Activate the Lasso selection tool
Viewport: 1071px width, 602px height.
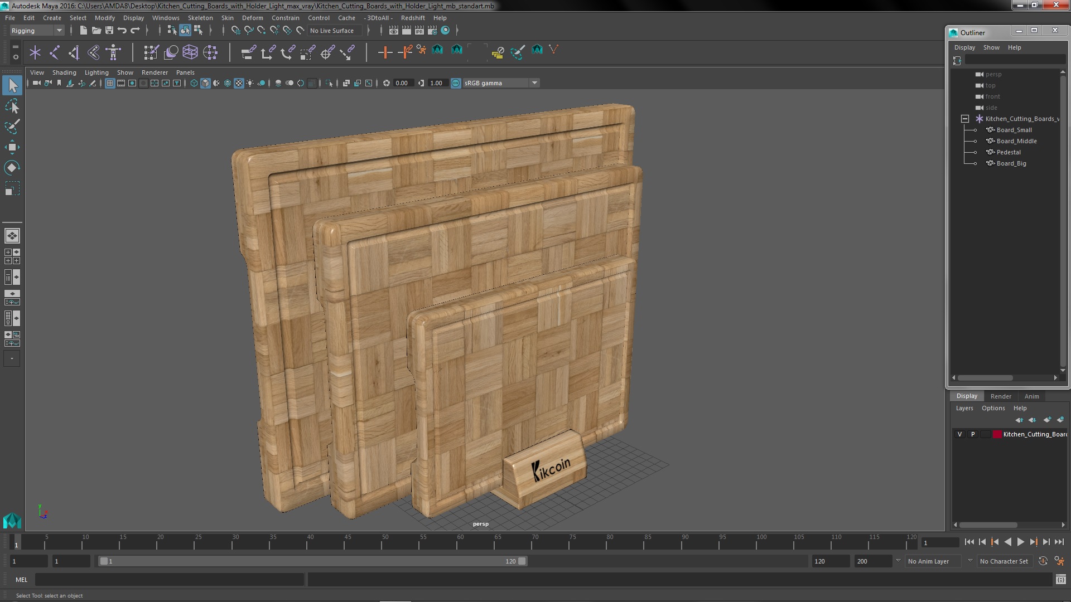pyautogui.click(x=12, y=106)
